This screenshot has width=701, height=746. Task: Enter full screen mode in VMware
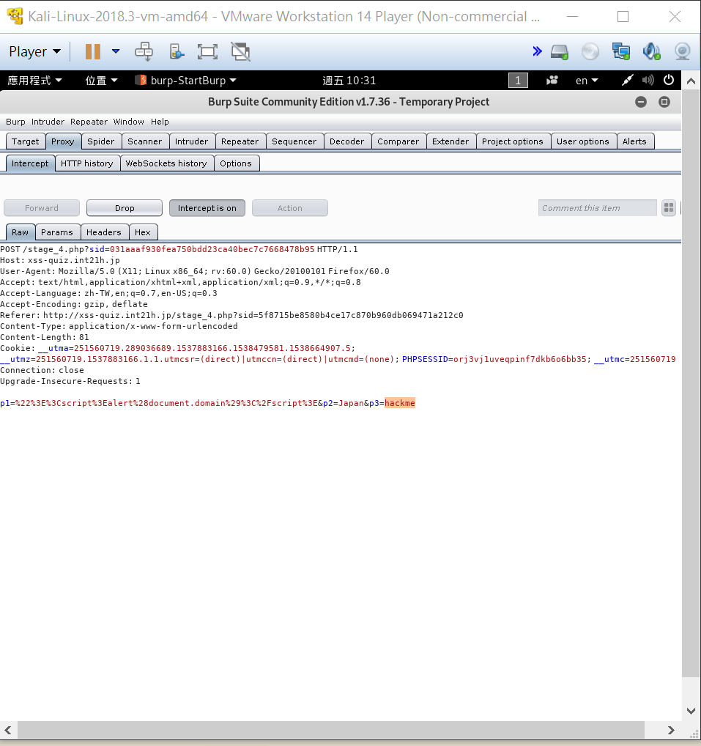click(207, 51)
